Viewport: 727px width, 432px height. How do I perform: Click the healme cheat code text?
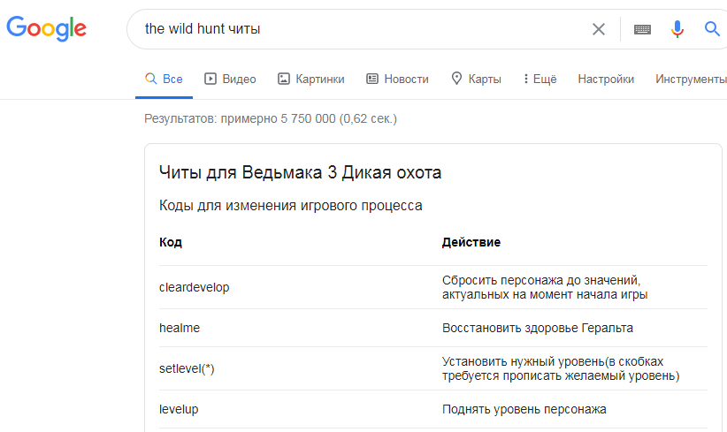[180, 328]
